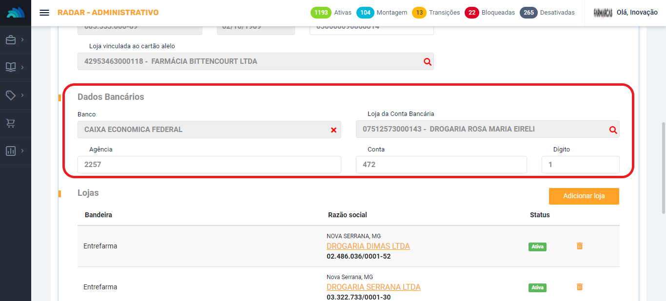This screenshot has height=301, width=666.
Task: Click the briefcase sidebar icon
Action: pyautogui.click(x=11, y=40)
